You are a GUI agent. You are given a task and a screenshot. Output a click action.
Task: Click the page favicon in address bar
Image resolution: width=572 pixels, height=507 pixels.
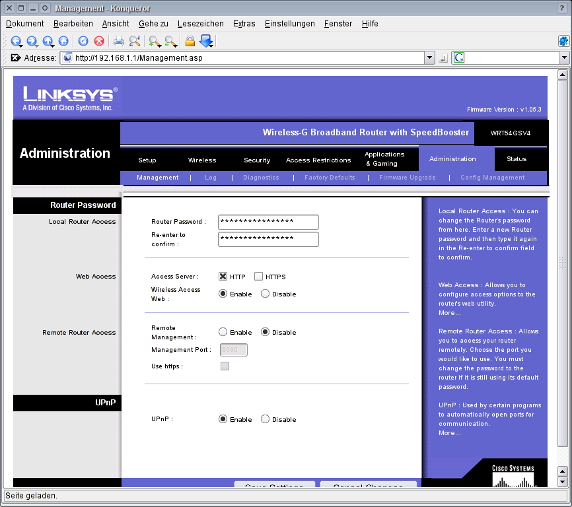click(67, 57)
